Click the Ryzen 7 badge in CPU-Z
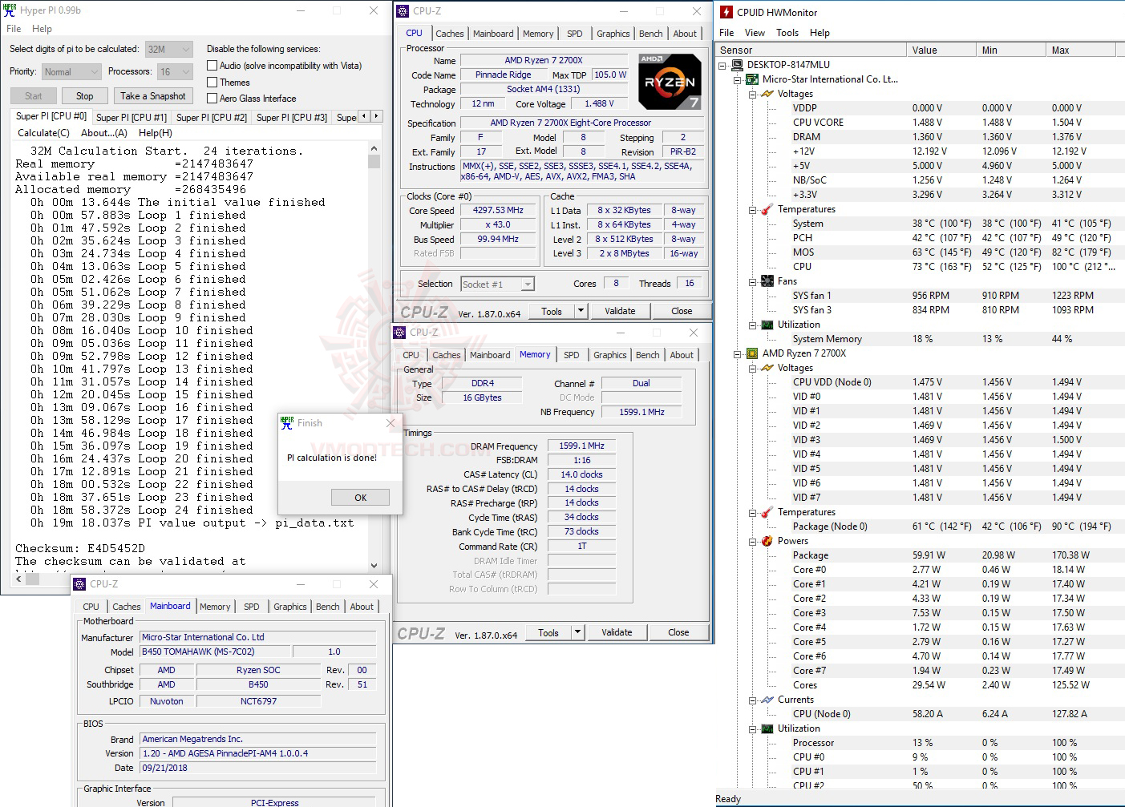Screen dimensions: 1125x807 pos(670,81)
